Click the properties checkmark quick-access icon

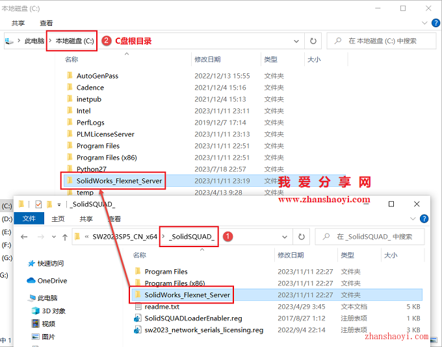pyautogui.click(x=38, y=204)
